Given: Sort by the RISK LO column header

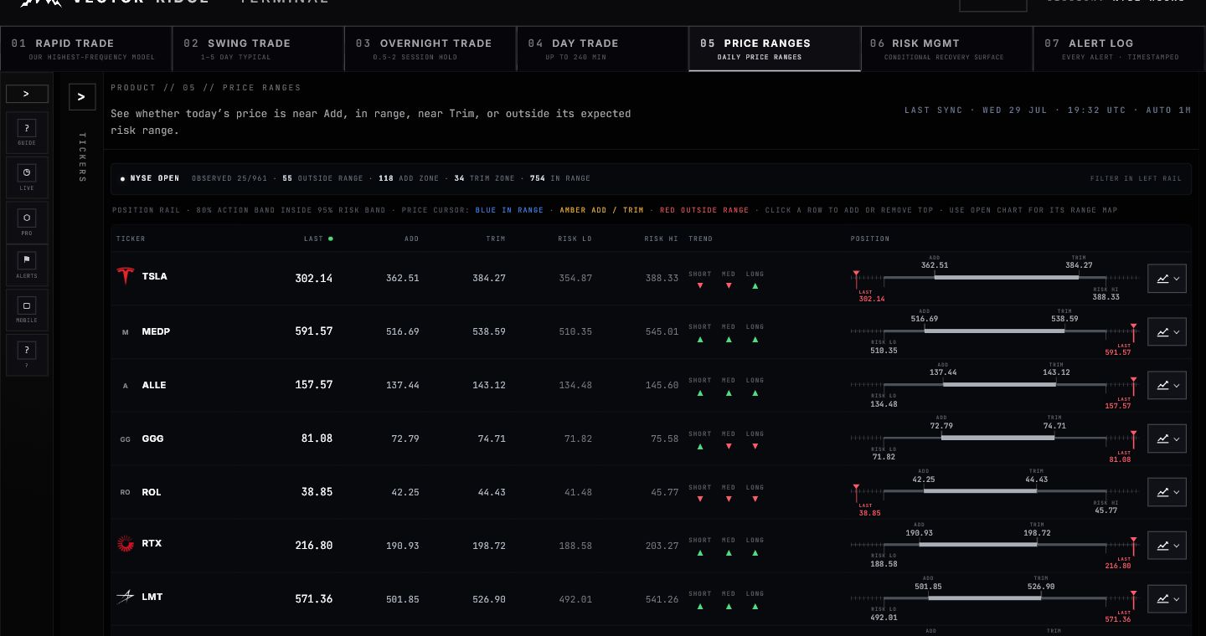Looking at the screenshot, I should [575, 238].
